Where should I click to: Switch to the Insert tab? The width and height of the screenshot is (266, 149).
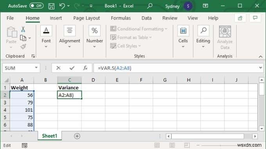coord(56,18)
